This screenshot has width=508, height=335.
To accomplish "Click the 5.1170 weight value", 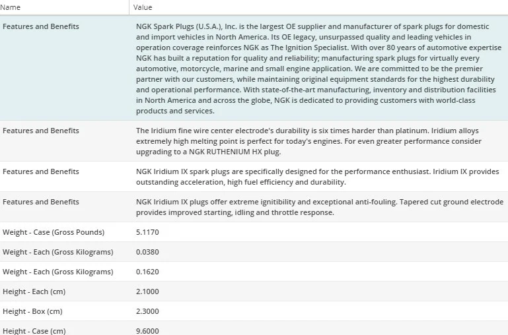I will (x=147, y=232).
